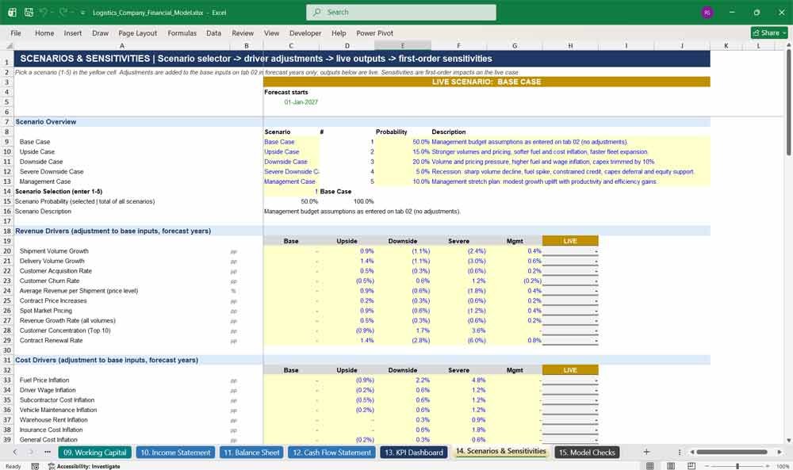Screen dimensions: 793x470
Task: Select column A header
Action: coord(122,45)
